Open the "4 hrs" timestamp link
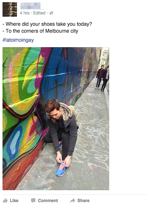Viewport: 146px width, 205px height. (25, 13)
